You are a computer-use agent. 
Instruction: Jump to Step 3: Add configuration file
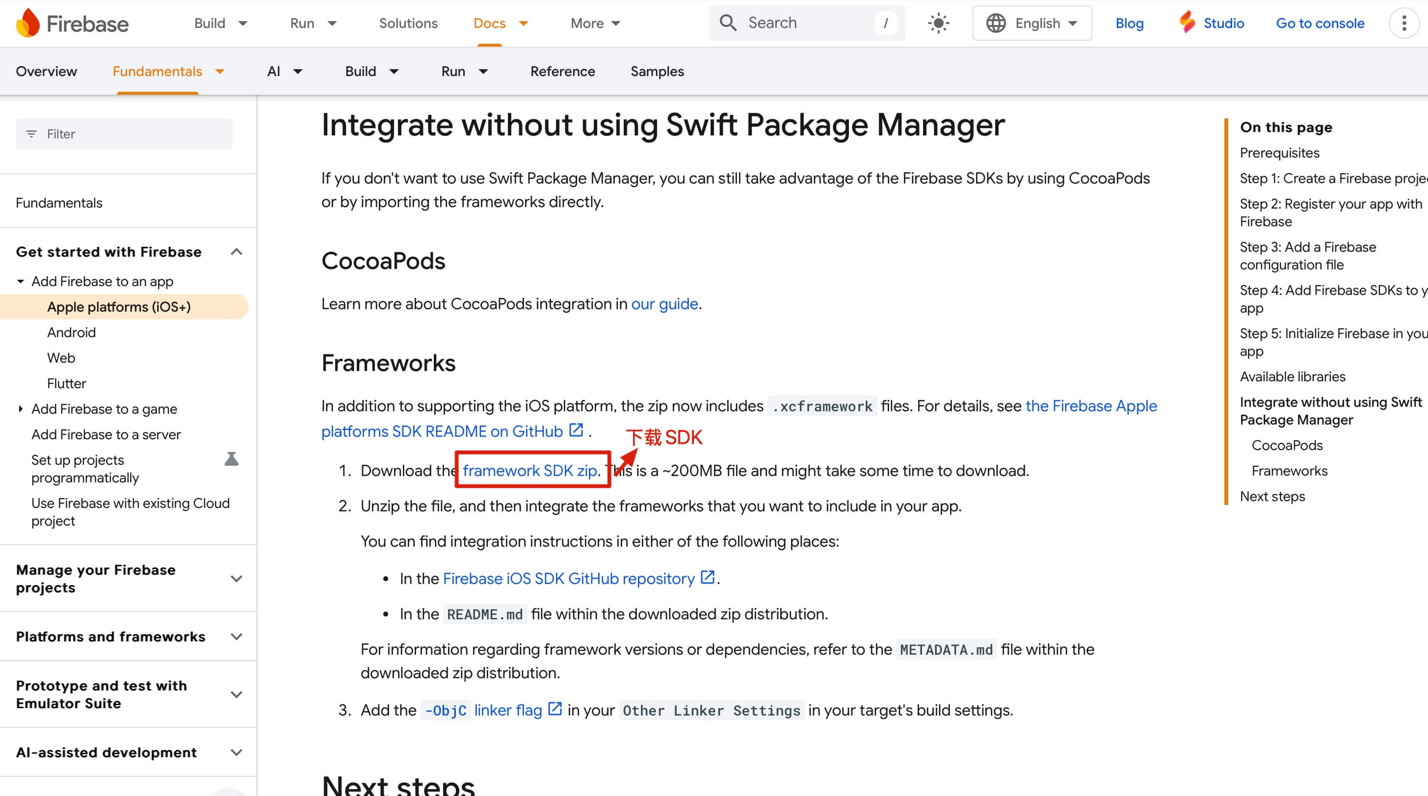click(1308, 256)
